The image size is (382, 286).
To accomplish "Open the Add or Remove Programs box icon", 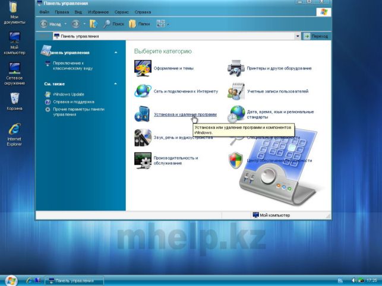I will pyautogui.click(x=142, y=114).
